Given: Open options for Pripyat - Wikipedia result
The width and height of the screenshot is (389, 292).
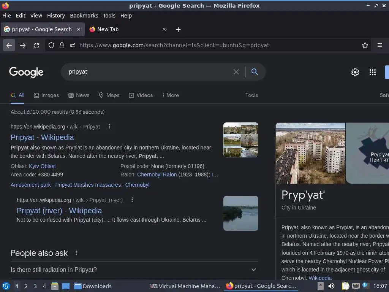Looking at the screenshot, I should [109, 126].
